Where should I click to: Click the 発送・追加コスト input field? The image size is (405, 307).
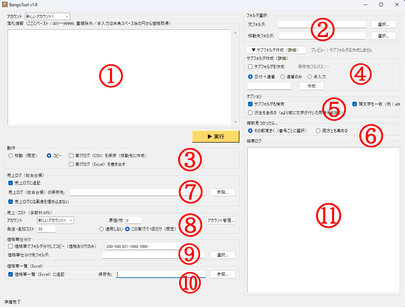(x=46, y=229)
